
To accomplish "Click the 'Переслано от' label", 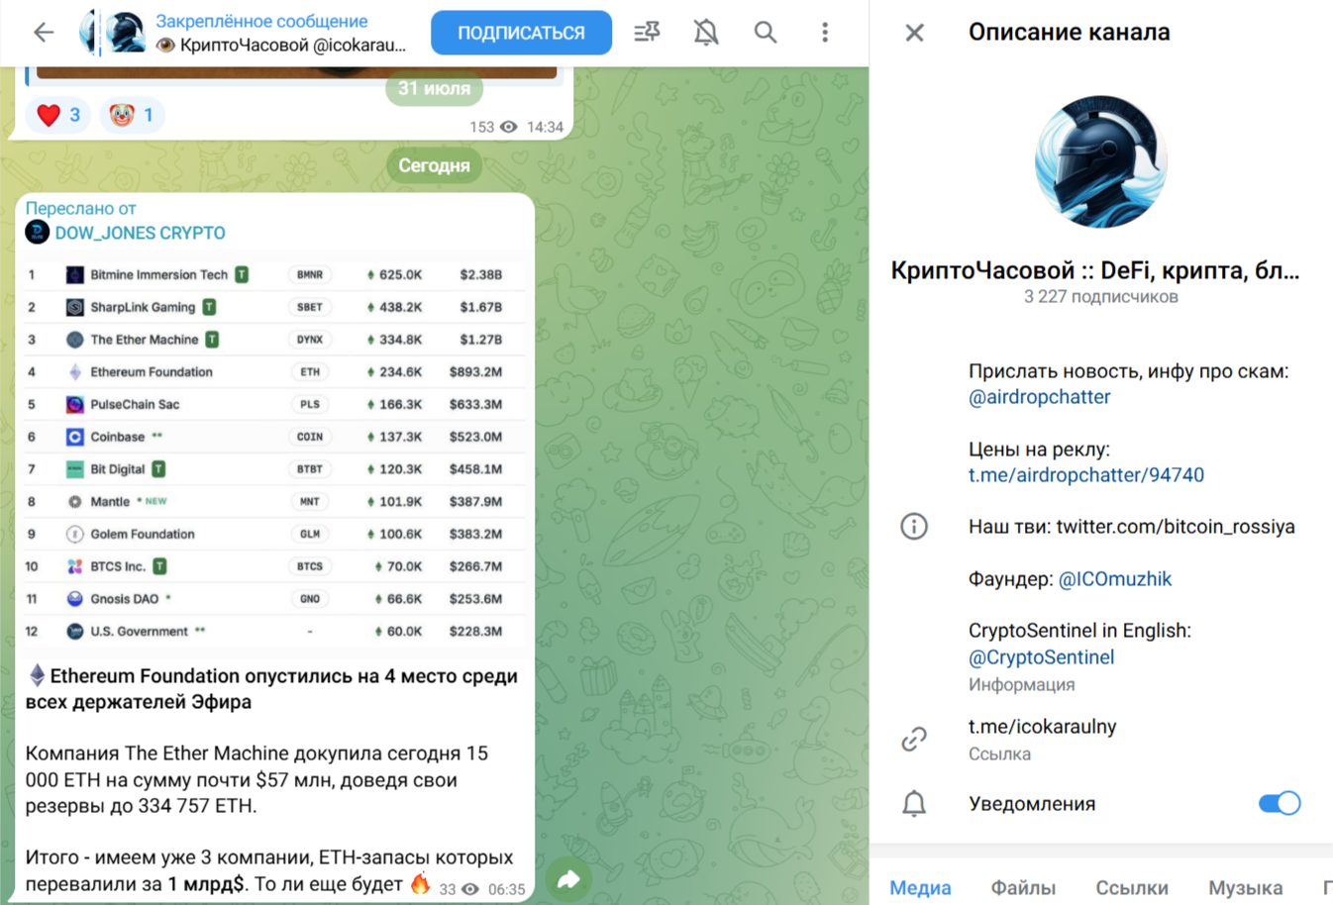I will (80, 208).
